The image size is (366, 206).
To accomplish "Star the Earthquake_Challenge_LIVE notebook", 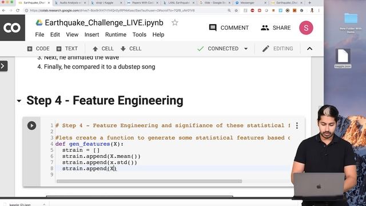I will 174,23.
